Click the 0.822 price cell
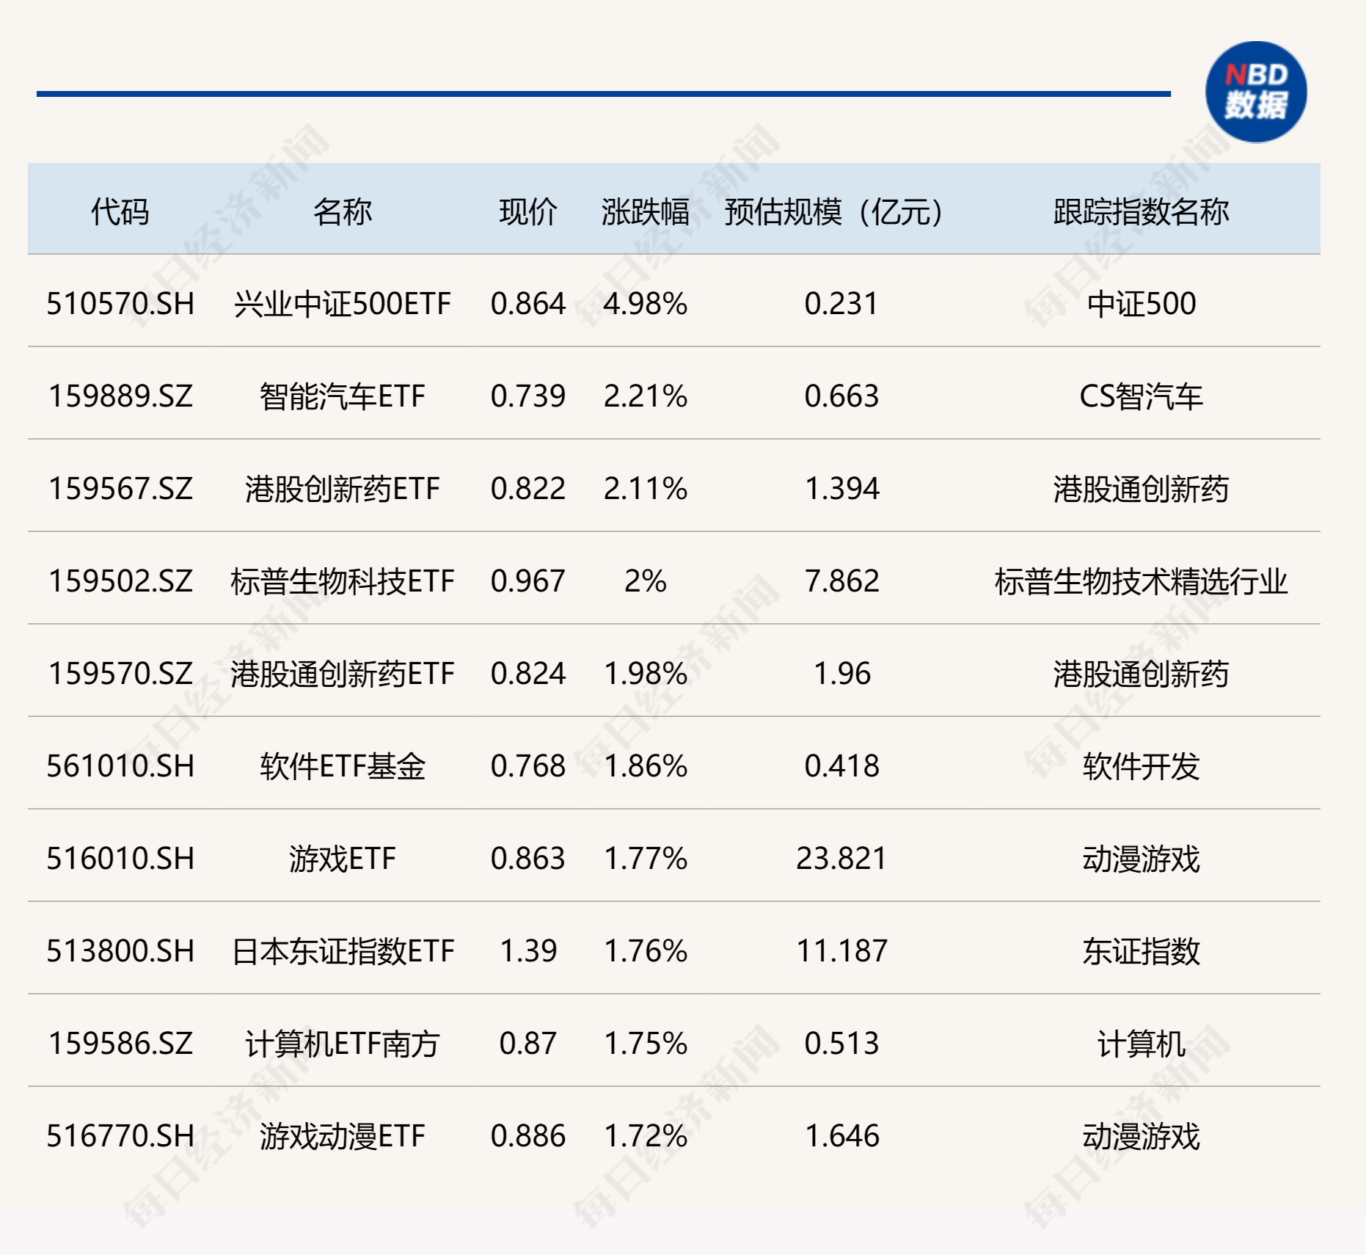 [528, 489]
